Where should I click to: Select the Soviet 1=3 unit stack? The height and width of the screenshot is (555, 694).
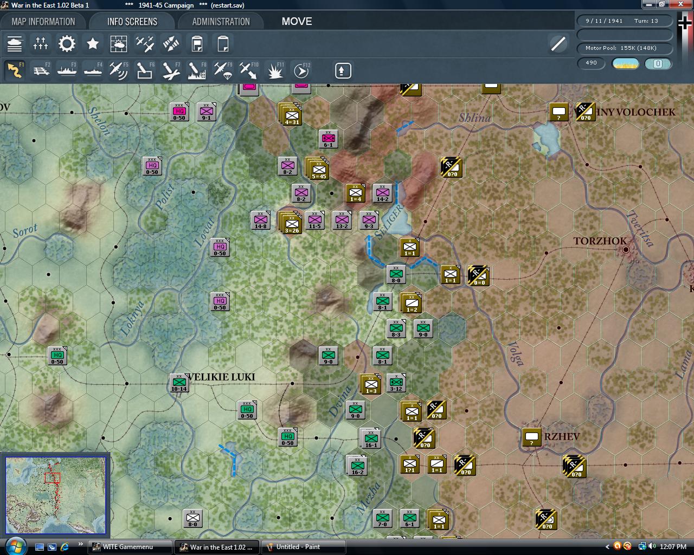[371, 385]
